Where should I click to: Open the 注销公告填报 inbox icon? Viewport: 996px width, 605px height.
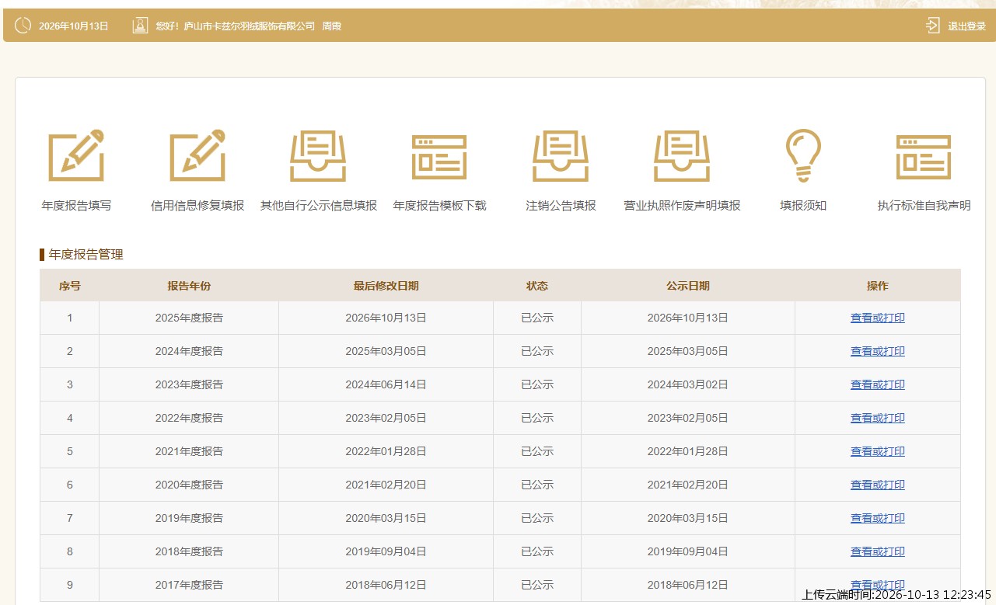tap(561, 156)
